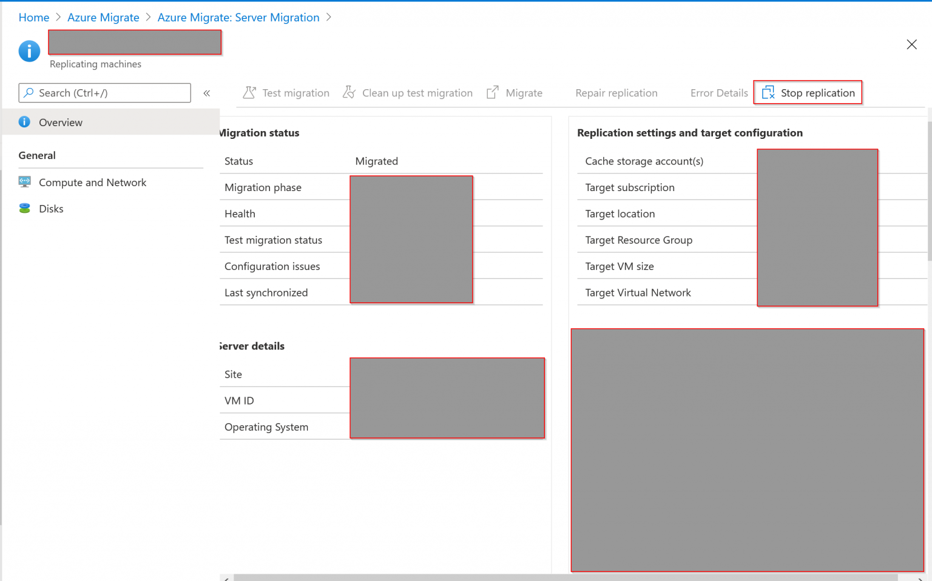Image resolution: width=932 pixels, height=581 pixels.
Task: Expand the breadcrumb chevron after Server Migration
Action: [329, 18]
